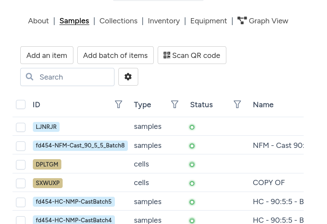This screenshot has width=327, height=224.
Task: Open the fd454-NFM-Cast_90_5_5_Batch8 ID badge
Action: coord(80,145)
